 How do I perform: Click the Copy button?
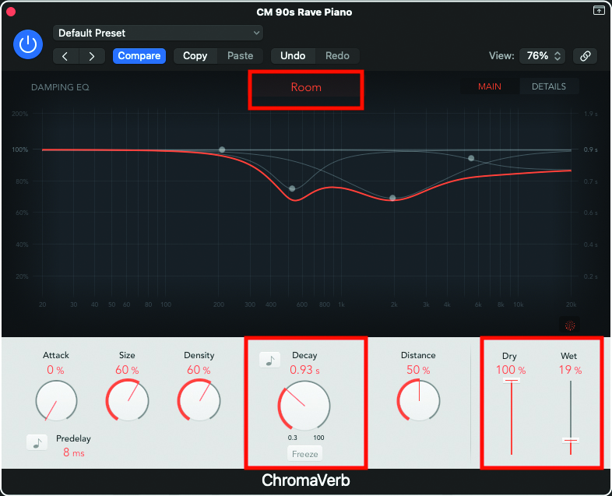click(x=195, y=56)
